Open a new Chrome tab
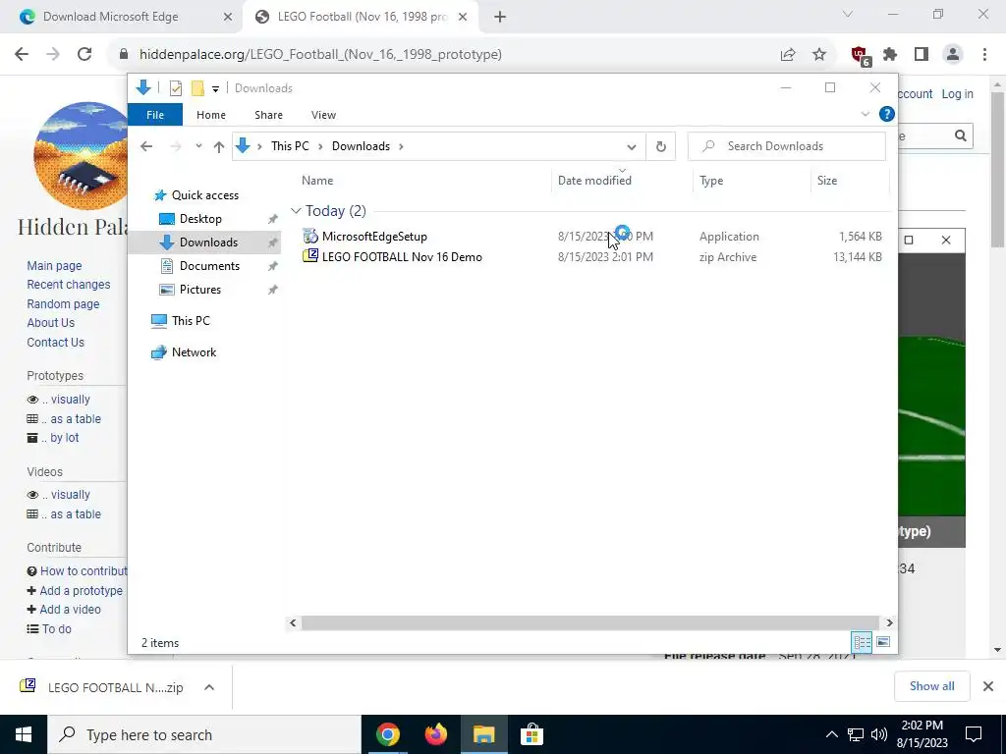Viewport: 1006px width, 754px height. [500, 18]
